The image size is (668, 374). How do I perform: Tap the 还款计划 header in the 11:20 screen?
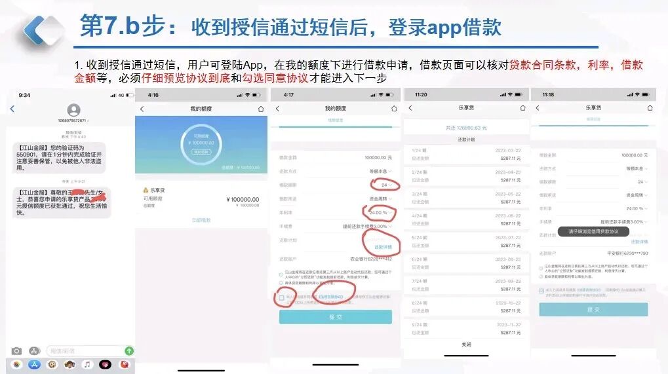tap(466, 140)
